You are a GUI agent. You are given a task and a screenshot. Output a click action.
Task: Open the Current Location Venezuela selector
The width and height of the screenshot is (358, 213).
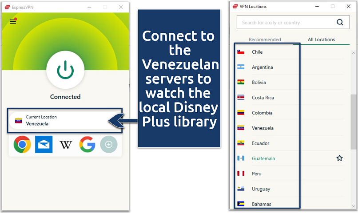(65, 120)
